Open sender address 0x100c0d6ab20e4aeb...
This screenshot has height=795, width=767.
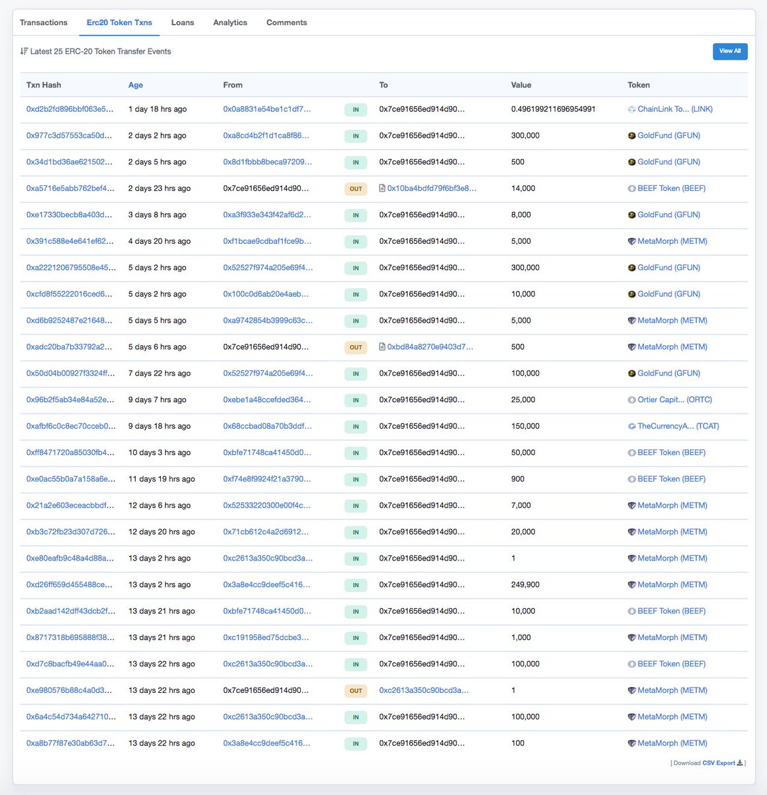tap(266, 294)
